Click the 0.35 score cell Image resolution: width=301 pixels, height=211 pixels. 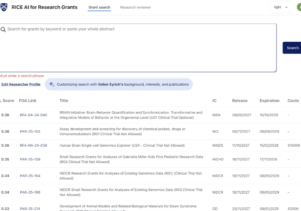coord(5,159)
